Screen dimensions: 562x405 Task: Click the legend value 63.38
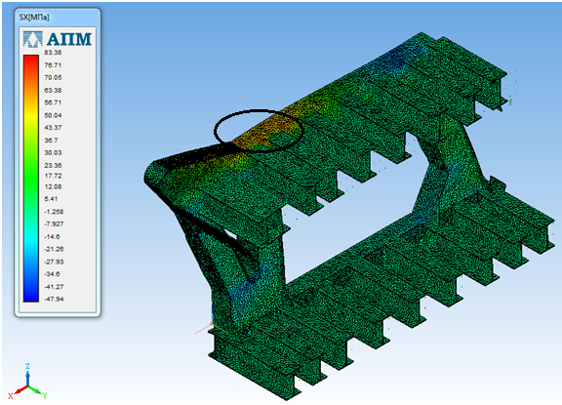tap(53, 90)
